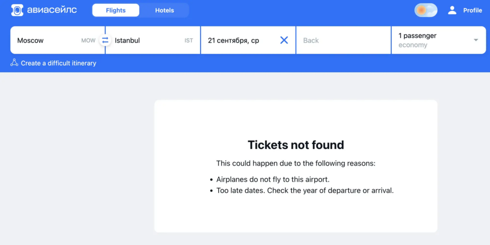Viewport: 490px width, 245px height.
Task: Click the Back return date field
Action: point(343,40)
